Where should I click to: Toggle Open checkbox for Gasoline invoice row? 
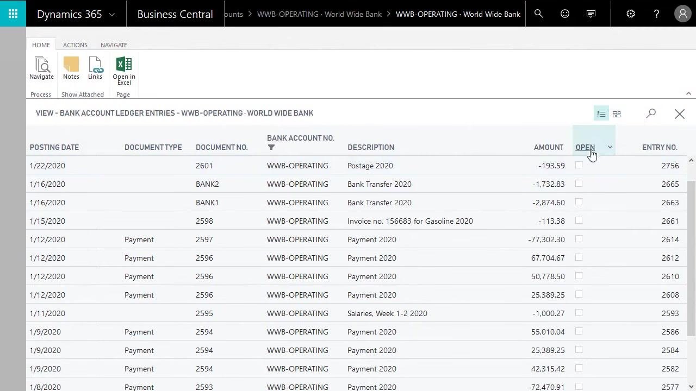pos(579,220)
